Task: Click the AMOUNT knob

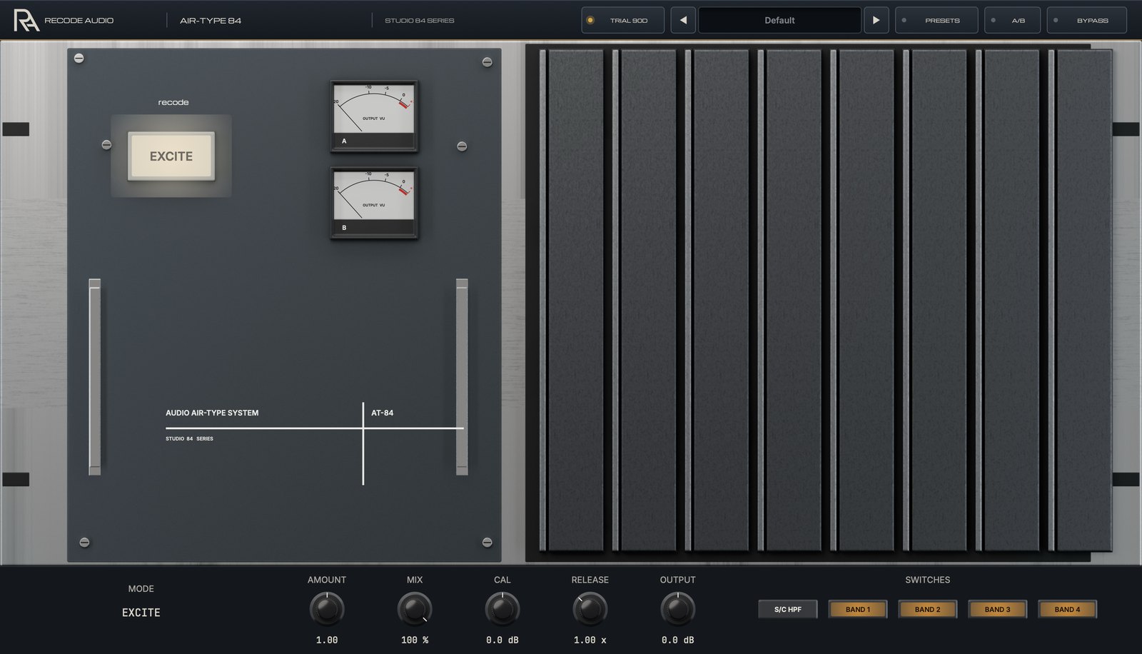Action: (x=327, y=609)
